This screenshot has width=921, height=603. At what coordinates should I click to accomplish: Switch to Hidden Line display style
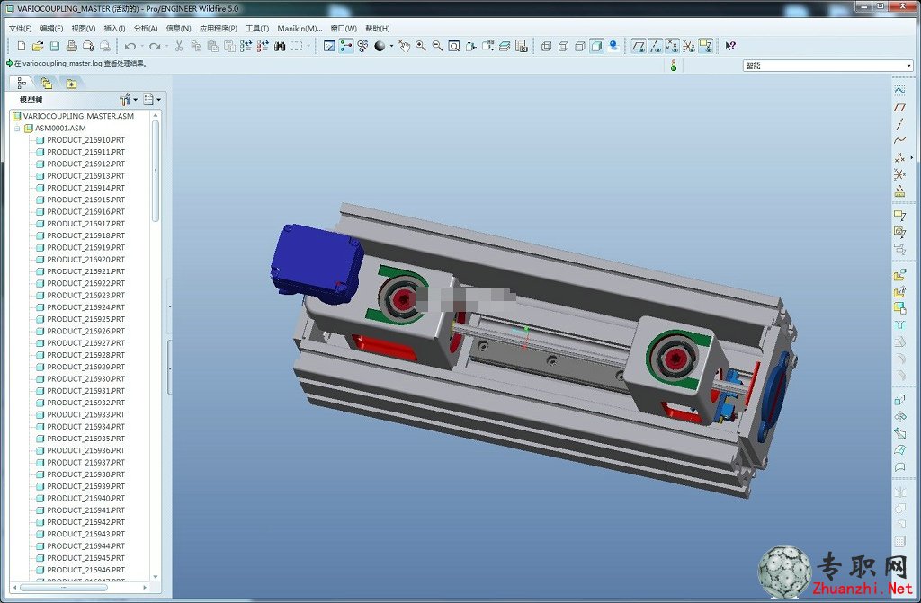click(563, 46)
